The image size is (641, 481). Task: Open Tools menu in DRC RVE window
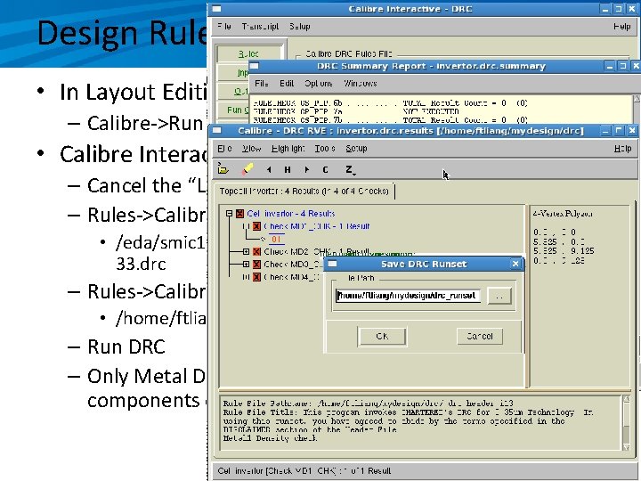(325, 149)
